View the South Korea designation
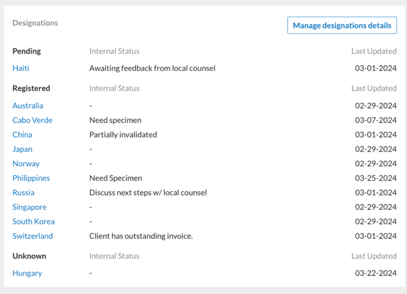Image resolution: width=407 pixels, height=294 pixels. tap(33, 221)
